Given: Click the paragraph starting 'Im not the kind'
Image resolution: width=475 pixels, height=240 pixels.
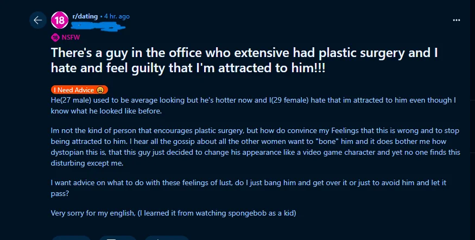Looking at the screenshot, I should tap(255, 147).
